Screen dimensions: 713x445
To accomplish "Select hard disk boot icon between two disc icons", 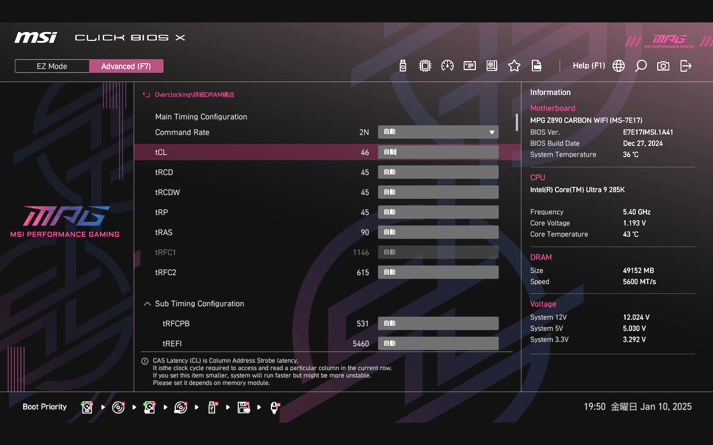I will tap(149, 408).
